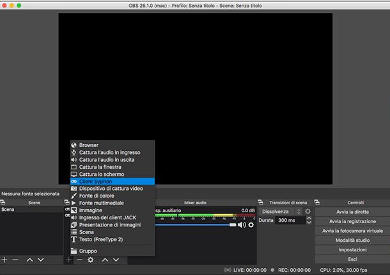
Task: Click the 0.0 dB level label
Action: coord(248,210)
